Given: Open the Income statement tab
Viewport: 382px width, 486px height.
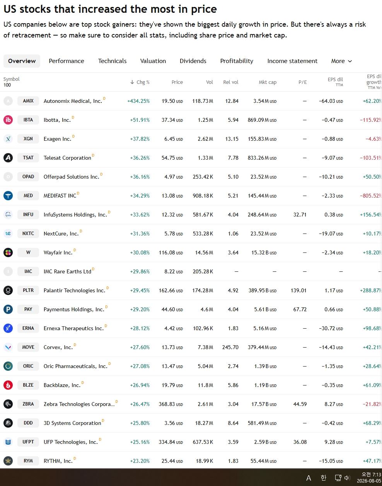Looking at the screenshot, I should pos(292,61).
